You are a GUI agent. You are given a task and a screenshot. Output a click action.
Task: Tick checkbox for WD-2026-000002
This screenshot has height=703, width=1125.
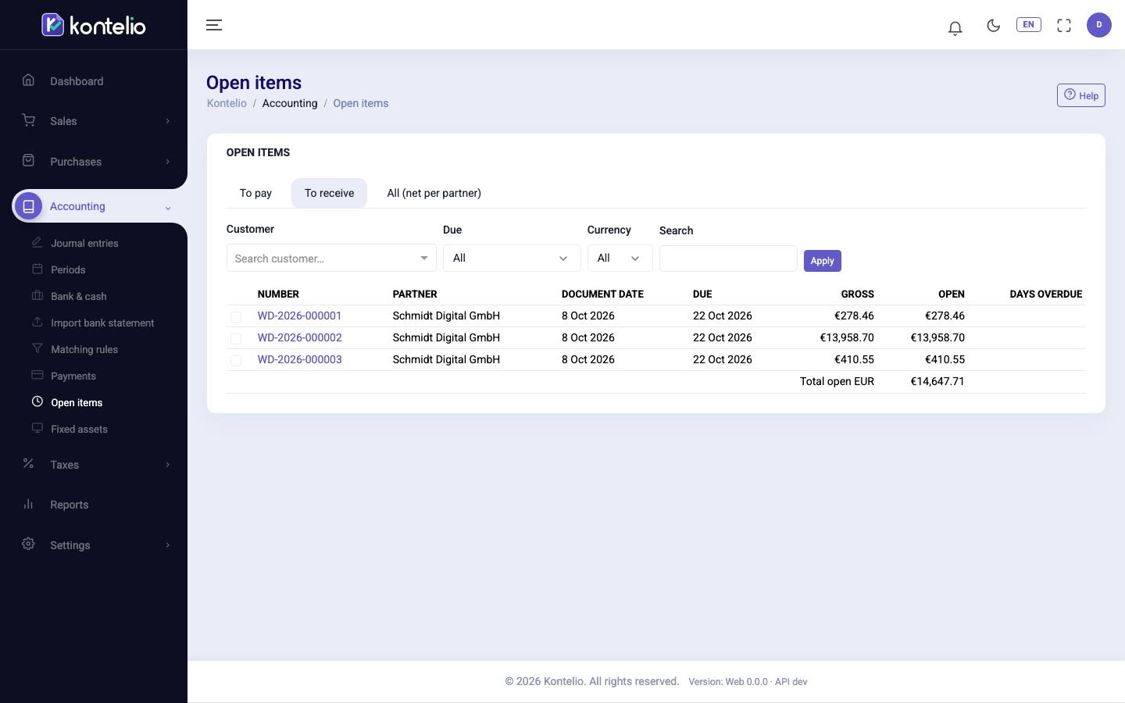coord(236,338)
